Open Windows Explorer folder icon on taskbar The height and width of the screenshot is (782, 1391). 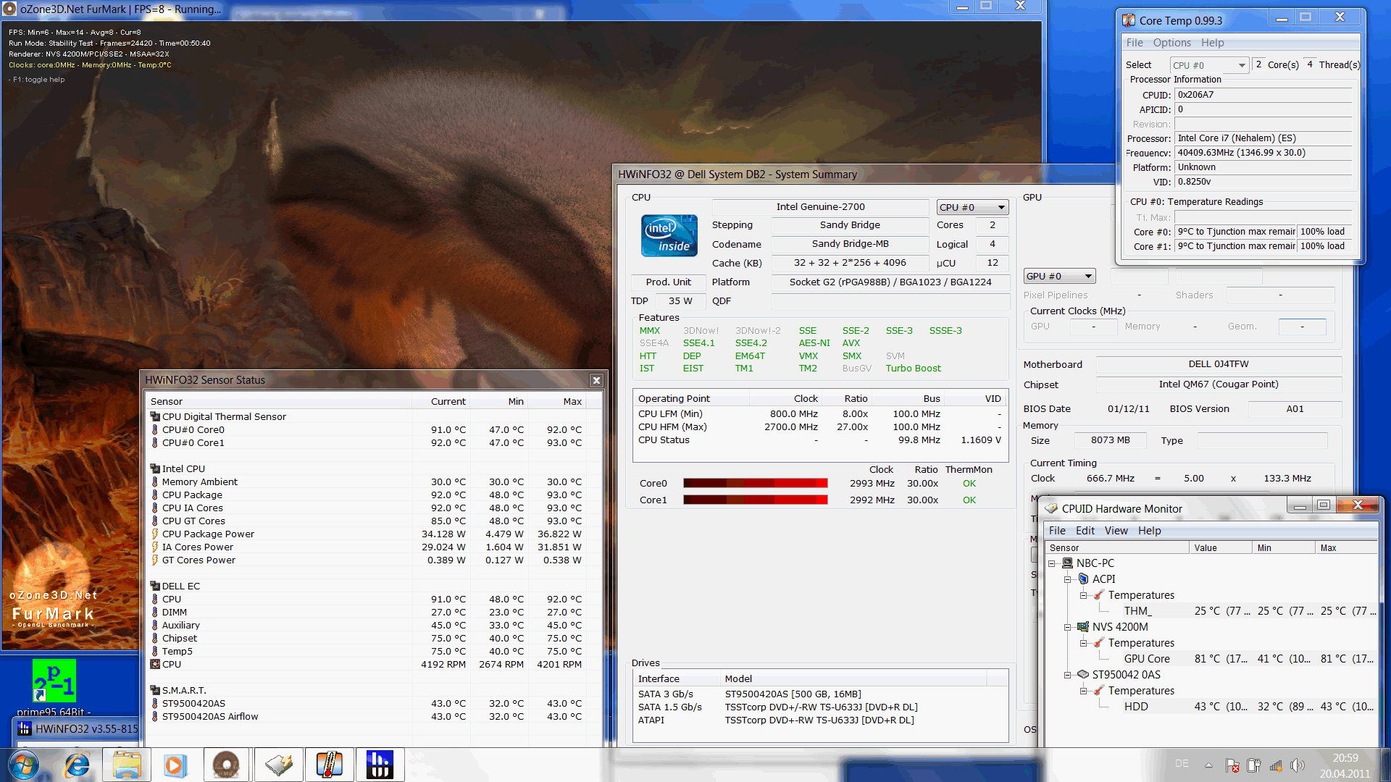point(127,765)
